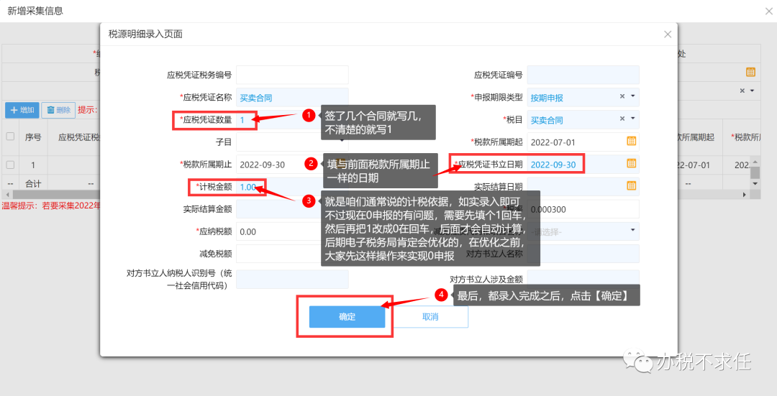Image resolution: width=777 pixels, height=396 pixels.
Task: Click the 取消 cancel button
Action: point(430,317)
